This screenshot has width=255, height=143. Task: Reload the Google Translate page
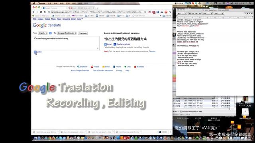coord(41,12)
